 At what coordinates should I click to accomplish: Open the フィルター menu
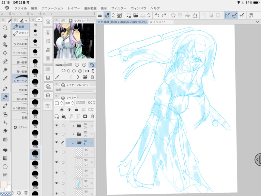coord(118,8)
